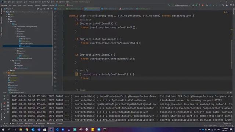Open the TODO tool window button
The width and height of the screenshot is (235, 132).
(20, 124)
